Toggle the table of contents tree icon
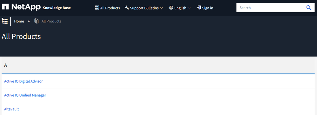This screenshot has height=115, width=317. pos(5,21)
